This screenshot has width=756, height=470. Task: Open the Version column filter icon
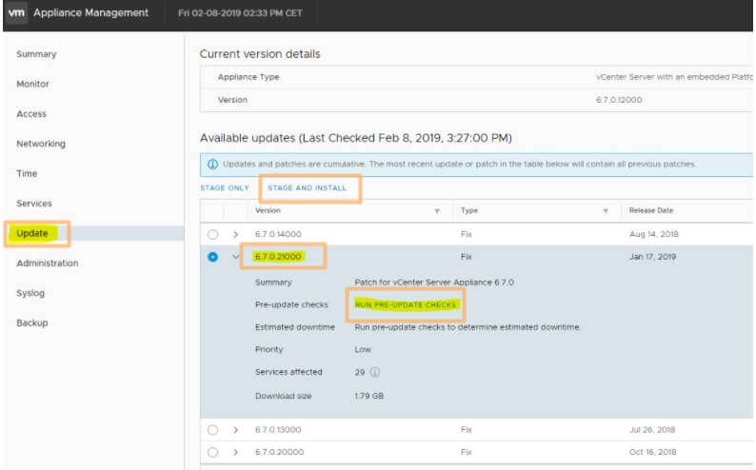click(x=437, y=210)
